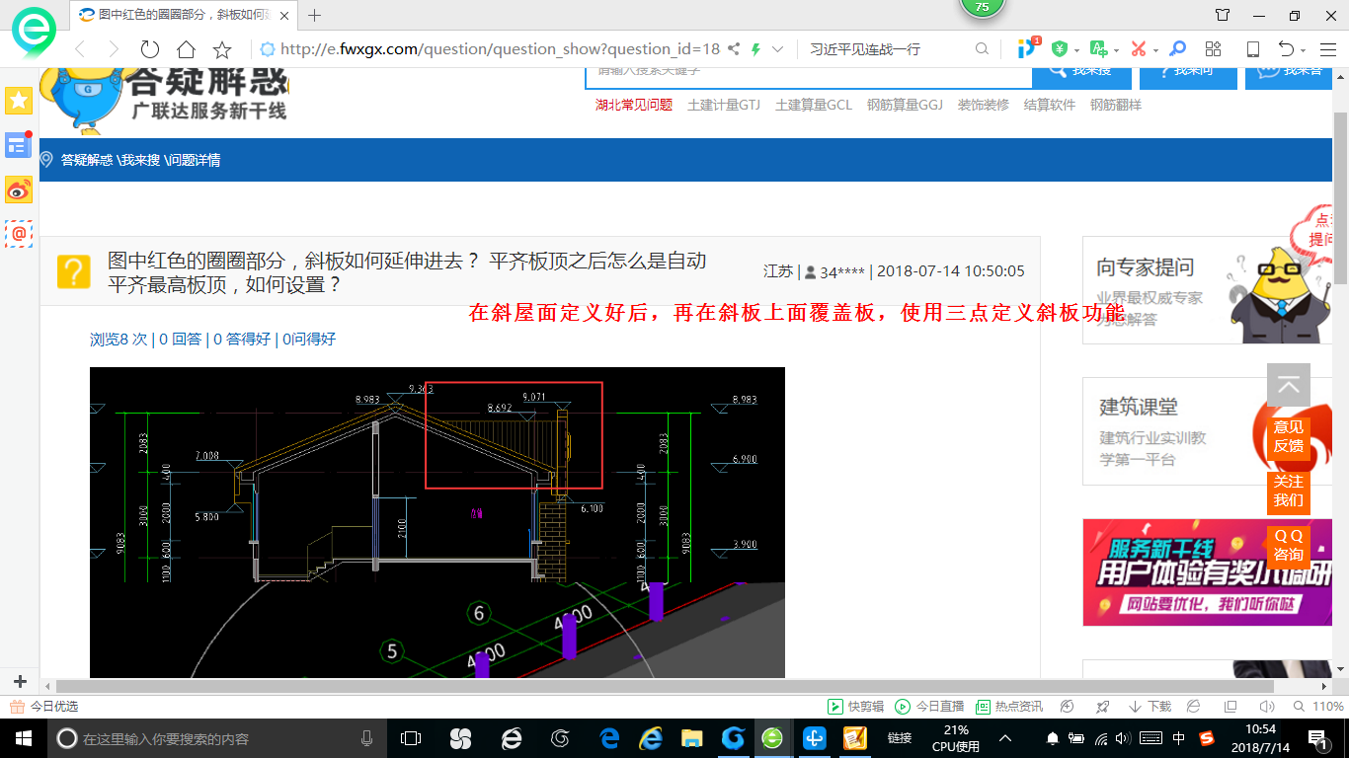Click the 关注我们 follow-us button
This screenshot has width=1349, height=758.
click(x=1289, y=492)
